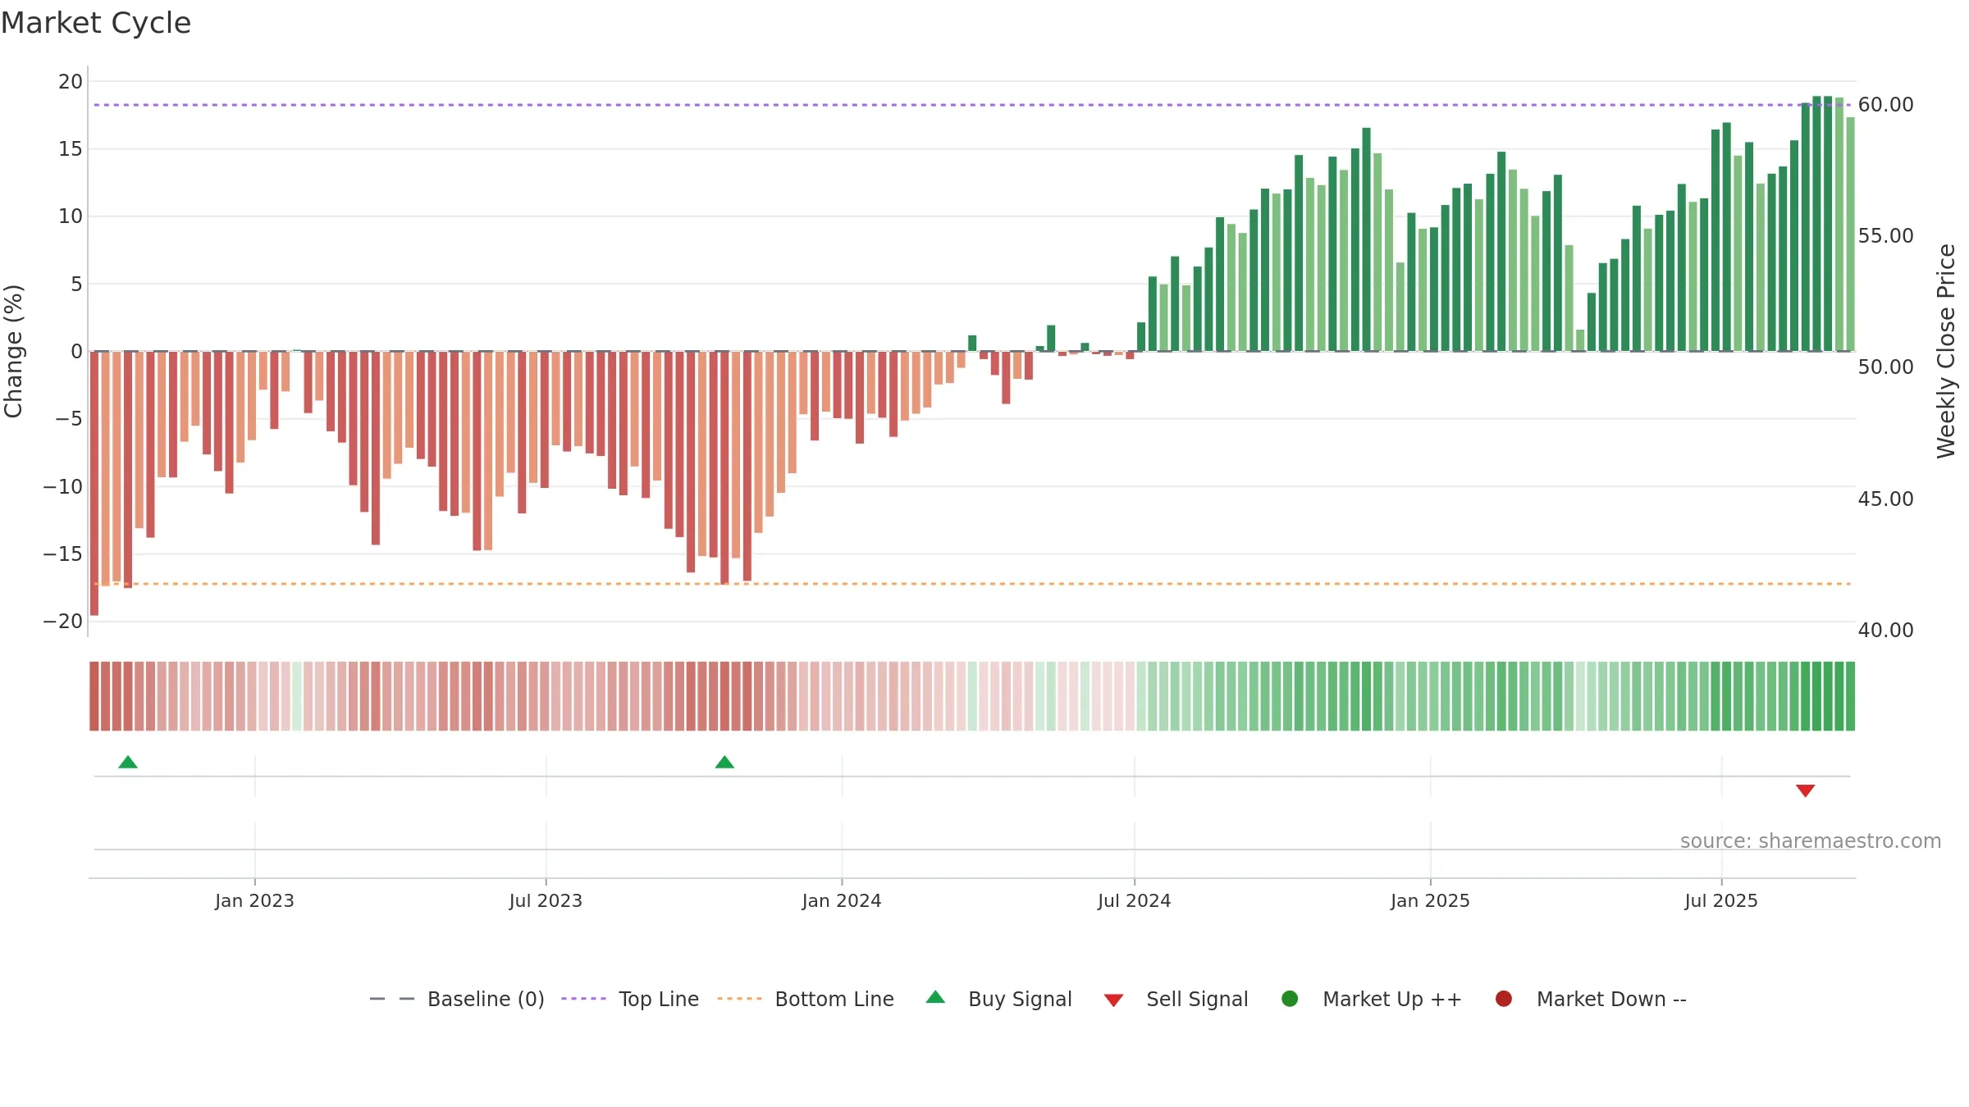Image resolution: width=1969 pixels, height=1107 pixels.
Task: Click the 40.00 price axis label
Action: click(x=1885, y=631)
